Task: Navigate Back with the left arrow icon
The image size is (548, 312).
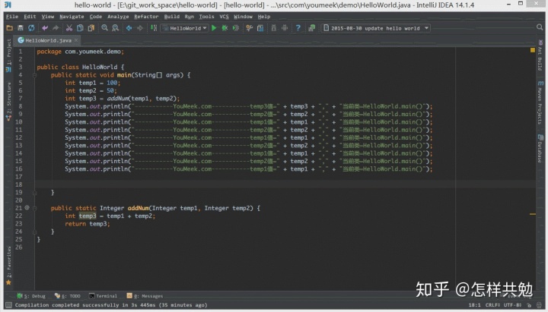Action: [129, 28]
